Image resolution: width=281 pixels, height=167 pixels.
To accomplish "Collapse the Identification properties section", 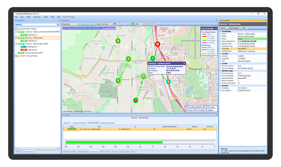I will point(221,32).
